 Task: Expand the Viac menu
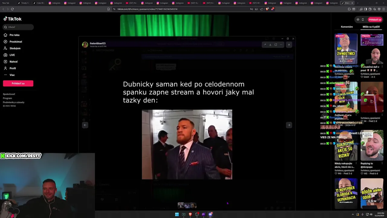pyautogui.click(x=9, y=75)
